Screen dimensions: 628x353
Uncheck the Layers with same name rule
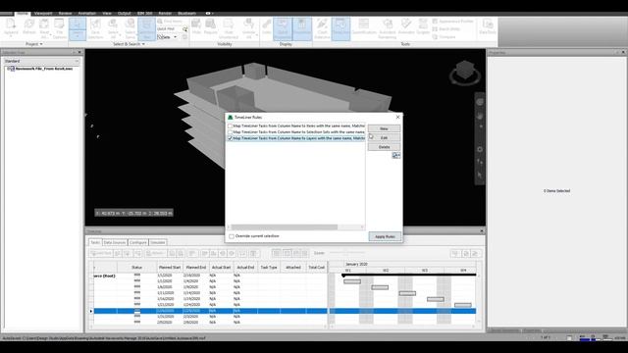tap(231, 138)
